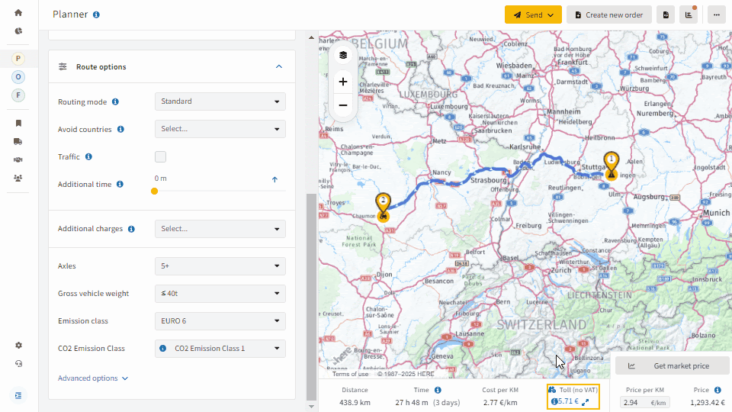Enable the Traffic checkbox

click(x=161, y=157)
